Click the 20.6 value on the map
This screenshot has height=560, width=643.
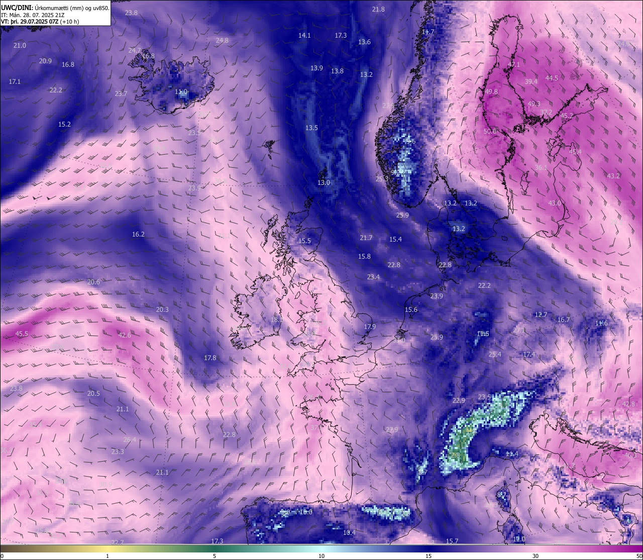coord(93,282)
